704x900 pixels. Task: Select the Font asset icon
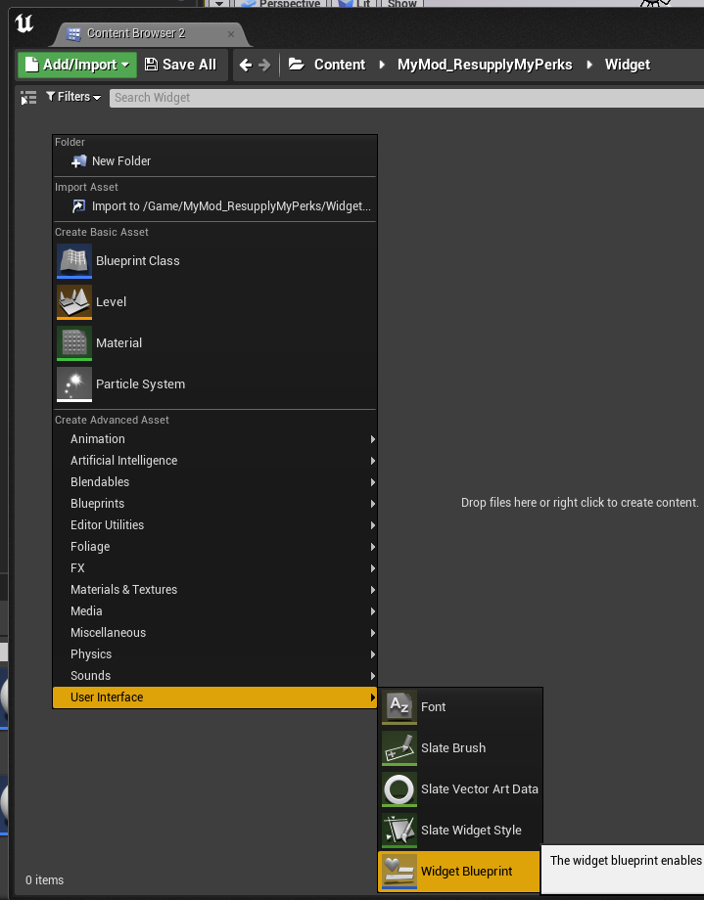coord(399,707)
